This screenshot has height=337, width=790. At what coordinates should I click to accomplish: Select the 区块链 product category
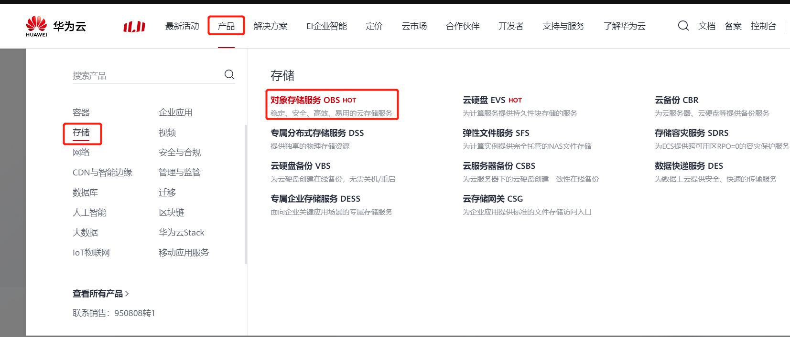coord(172,213)
